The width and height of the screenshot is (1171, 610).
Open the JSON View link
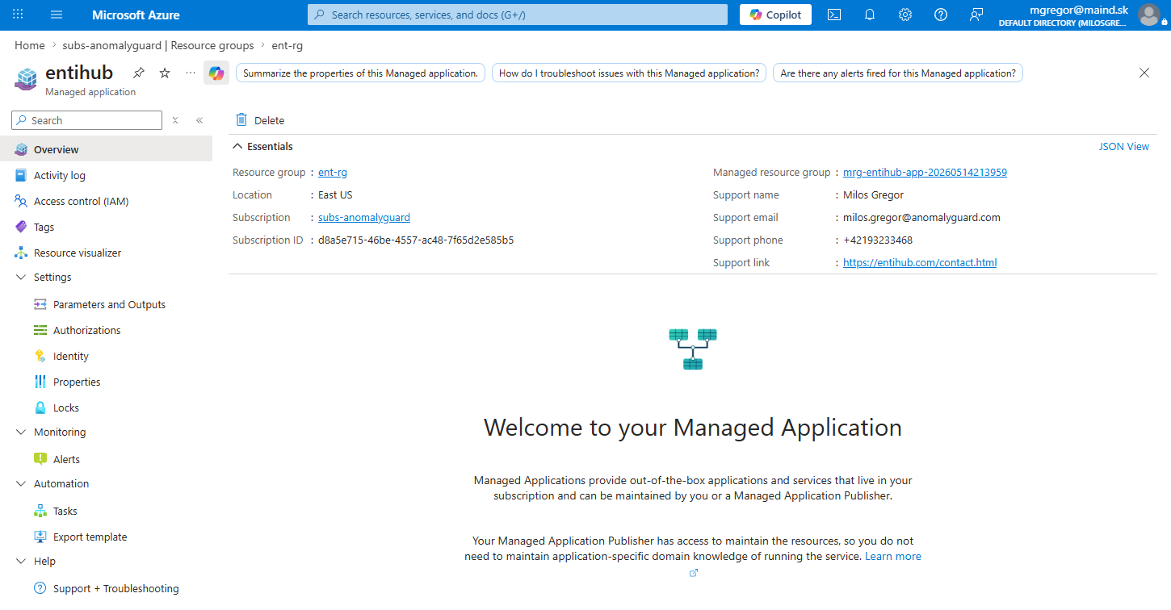tap(1124, 147)
